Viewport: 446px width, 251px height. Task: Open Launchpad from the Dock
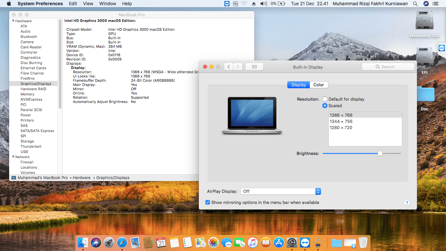coord(109,243)
